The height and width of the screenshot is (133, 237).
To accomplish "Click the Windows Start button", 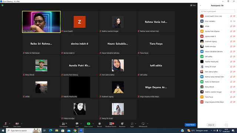I will tap(3, 130).
